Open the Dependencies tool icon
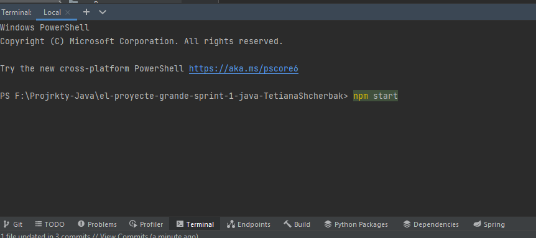Screen dimensions: 536x238 407,224
